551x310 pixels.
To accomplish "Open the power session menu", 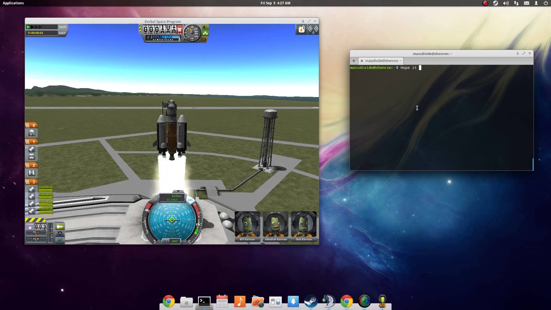I will tap(546, 3).
